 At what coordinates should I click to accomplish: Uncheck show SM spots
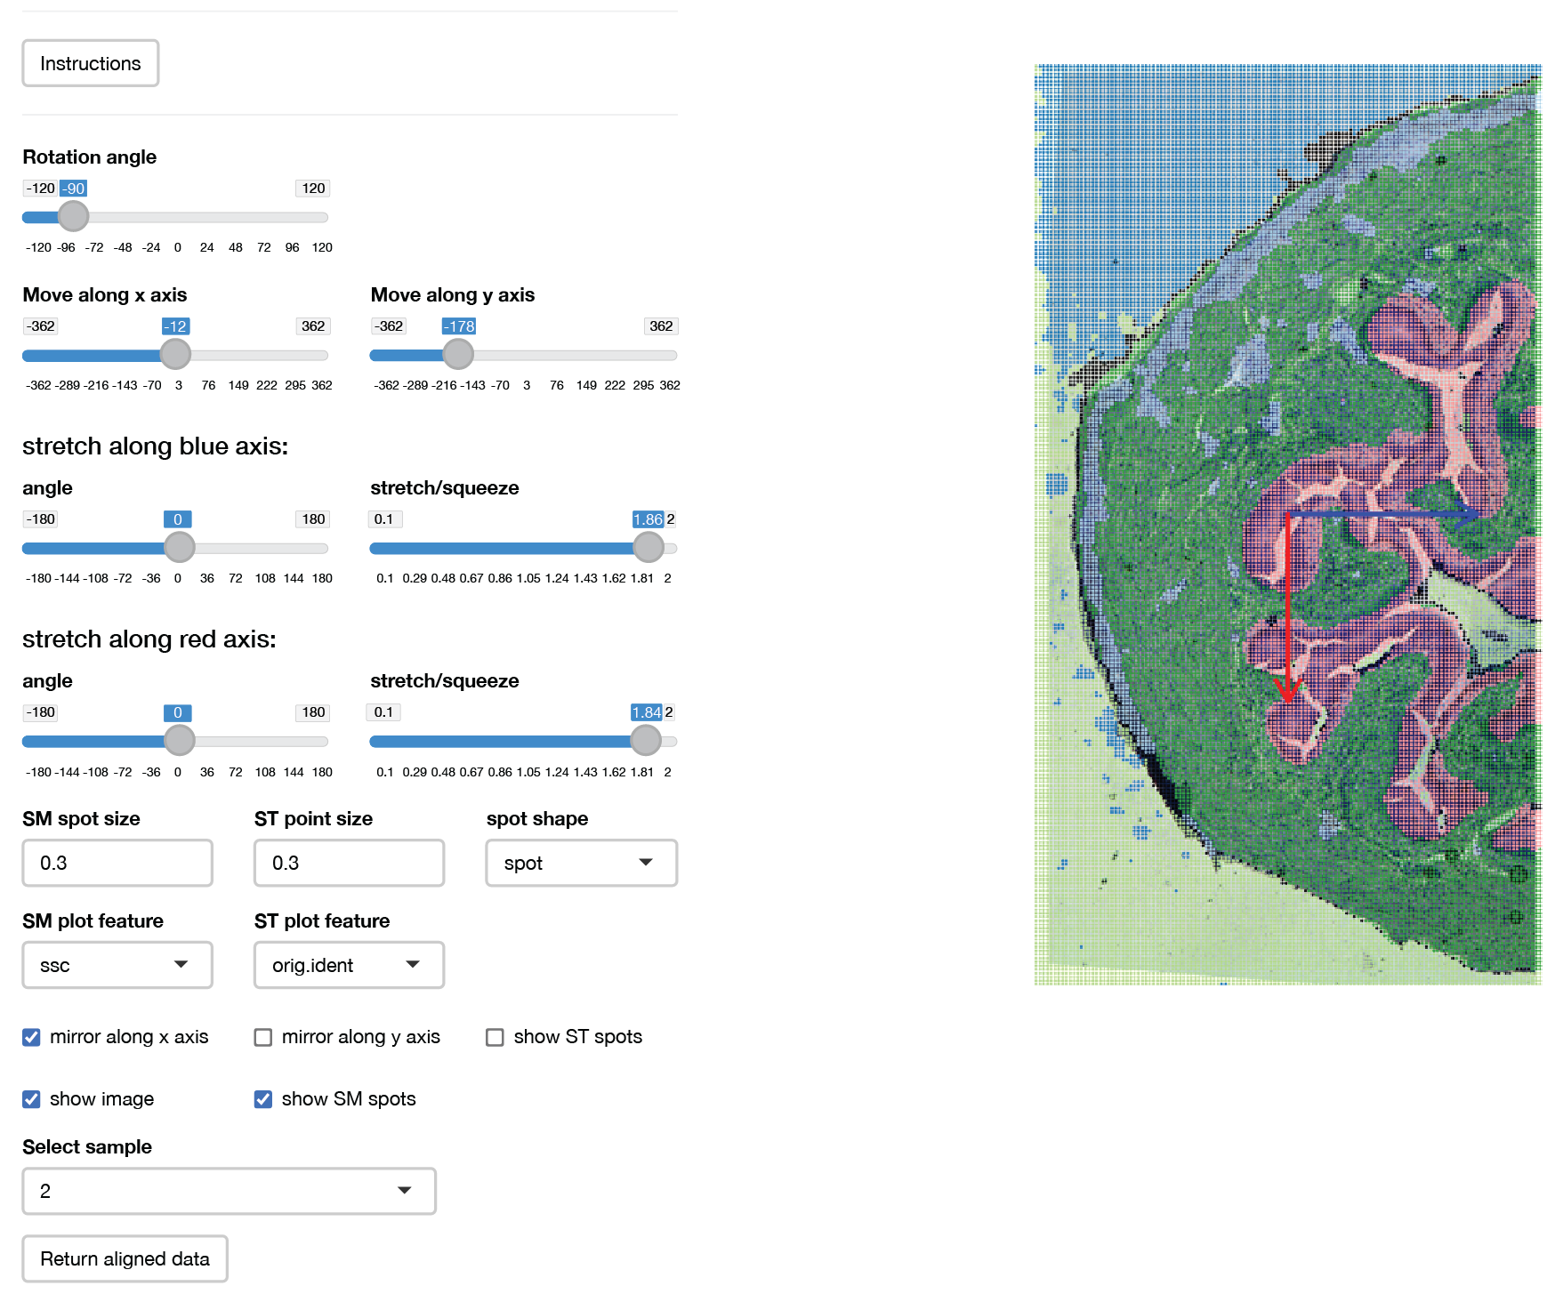263,1099
